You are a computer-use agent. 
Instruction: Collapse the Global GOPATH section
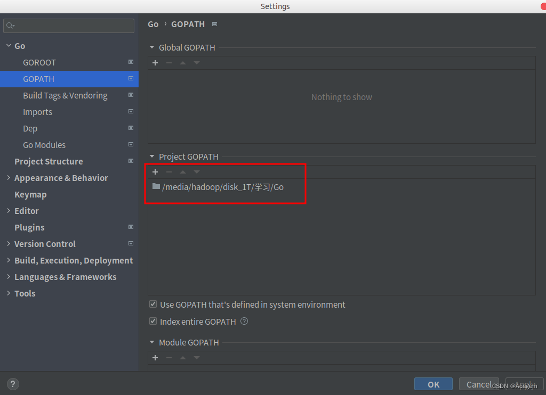[x=152, y=47]
